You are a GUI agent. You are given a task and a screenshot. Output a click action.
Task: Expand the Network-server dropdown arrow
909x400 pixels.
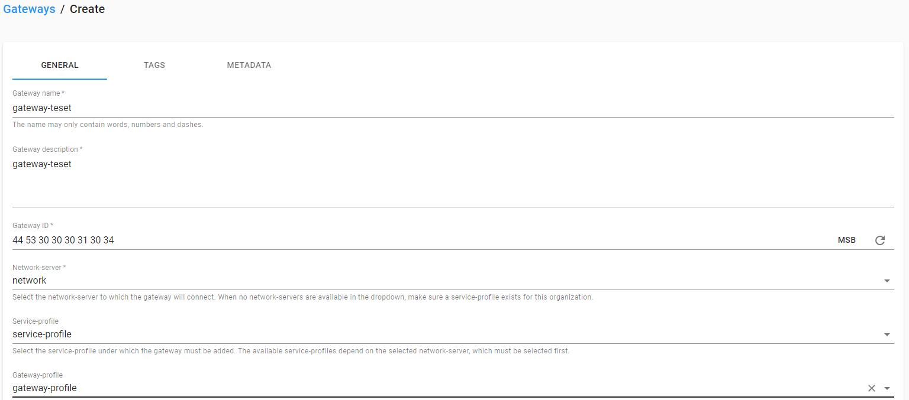(887, 281)
